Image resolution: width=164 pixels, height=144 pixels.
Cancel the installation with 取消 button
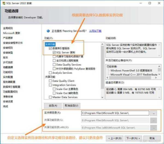[x=152, y=139]
